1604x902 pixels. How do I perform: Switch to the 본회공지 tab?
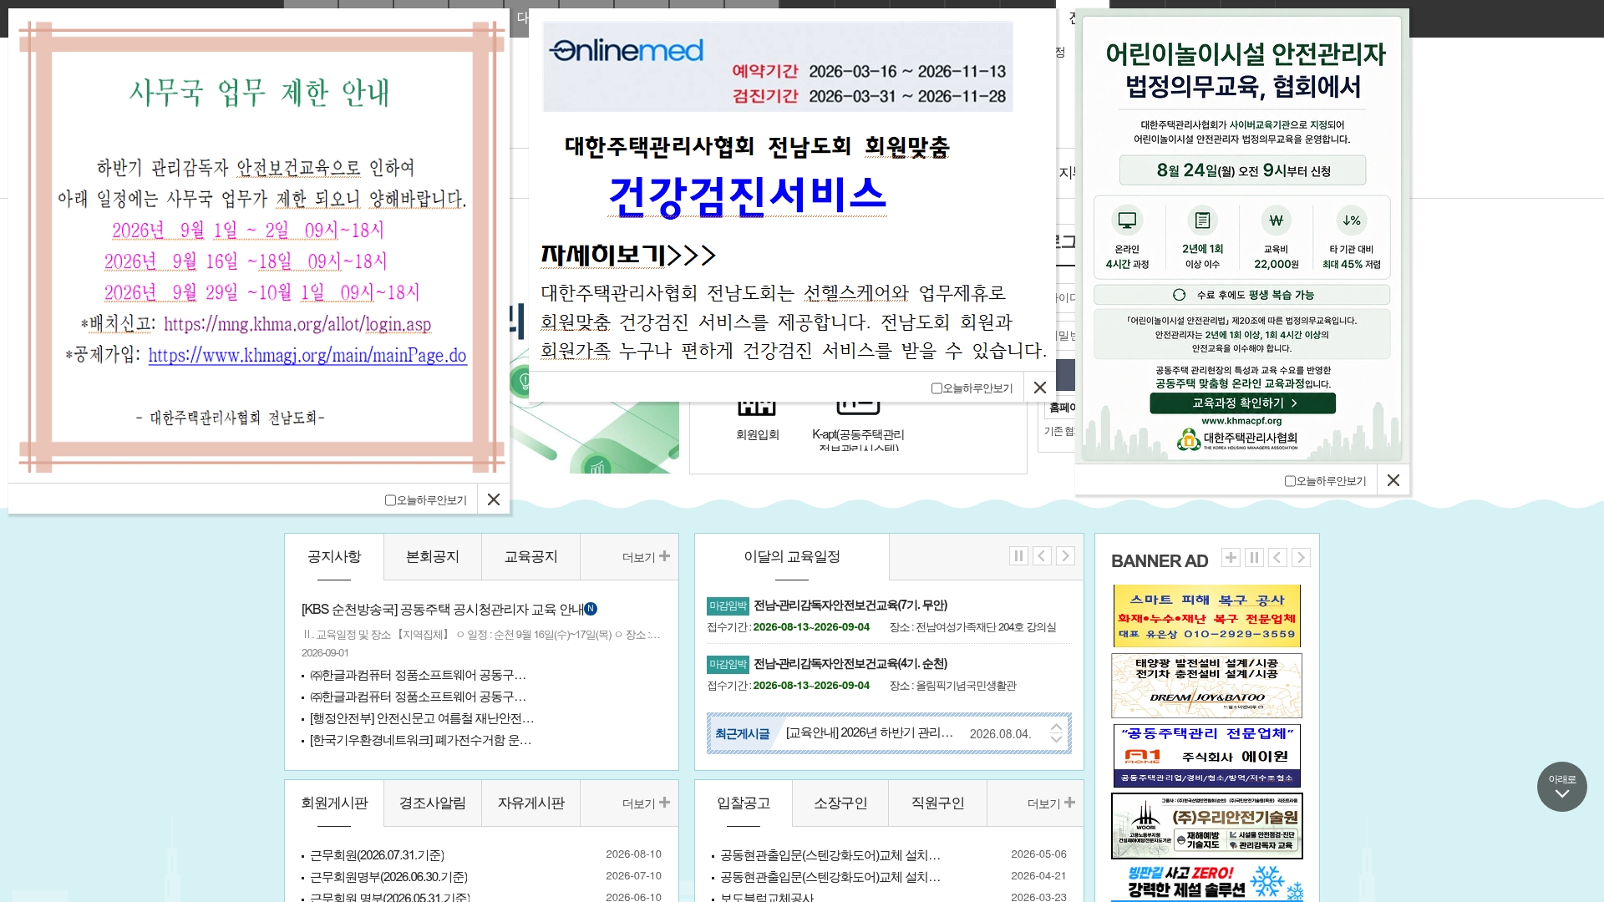pyautogui.click(x=433, y=557)
